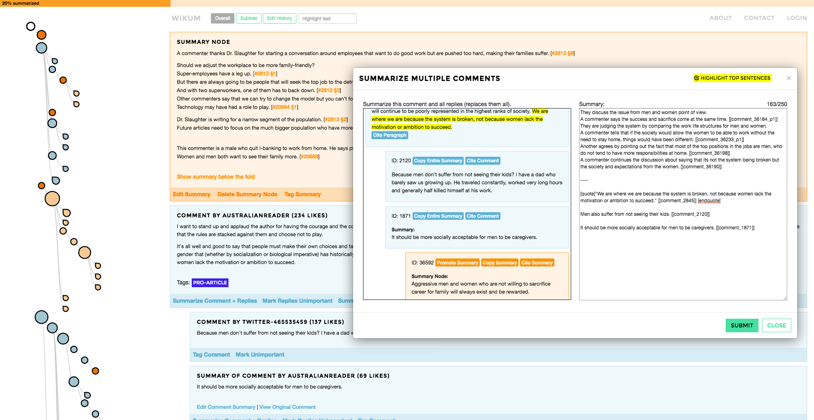814x420 pixels.
Task: Open citation #2812 §8 in summary
Action: coord(562,53)
